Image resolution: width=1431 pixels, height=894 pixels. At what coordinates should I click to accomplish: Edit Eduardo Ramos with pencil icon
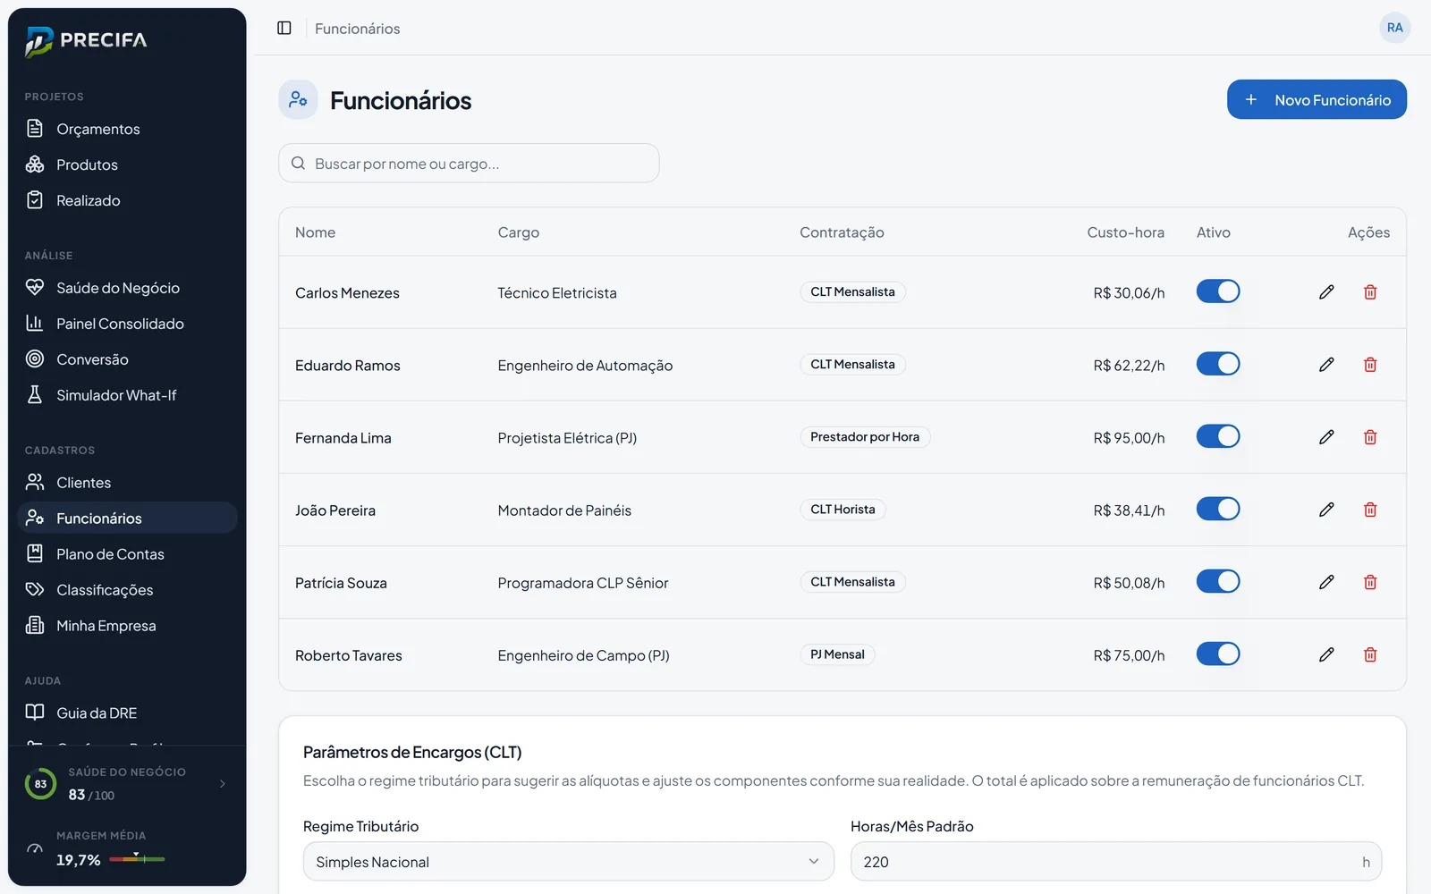click(1326, 365)
